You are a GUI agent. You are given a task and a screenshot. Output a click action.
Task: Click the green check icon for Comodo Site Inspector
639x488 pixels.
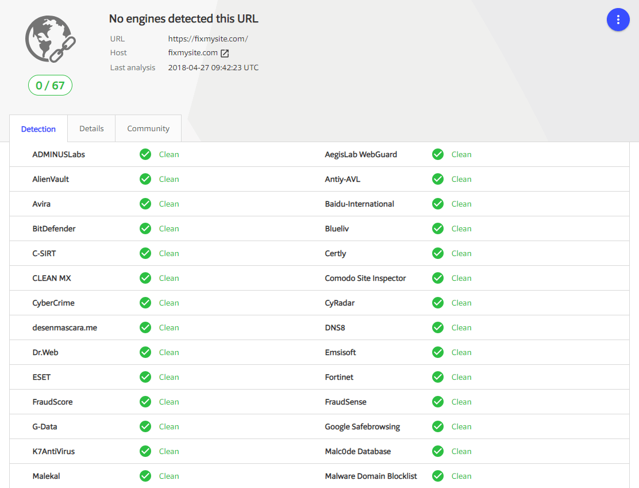click(x=438, y=279)
